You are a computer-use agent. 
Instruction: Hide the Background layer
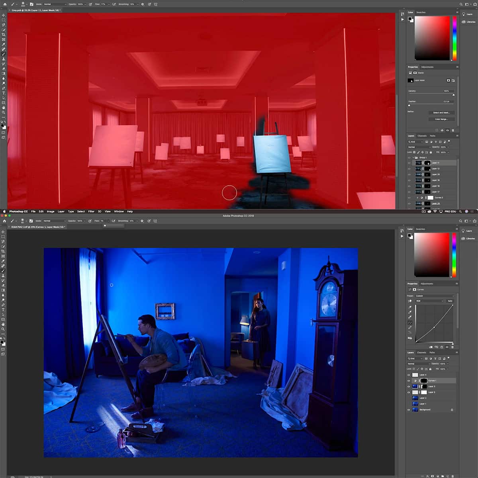point(409,409)
